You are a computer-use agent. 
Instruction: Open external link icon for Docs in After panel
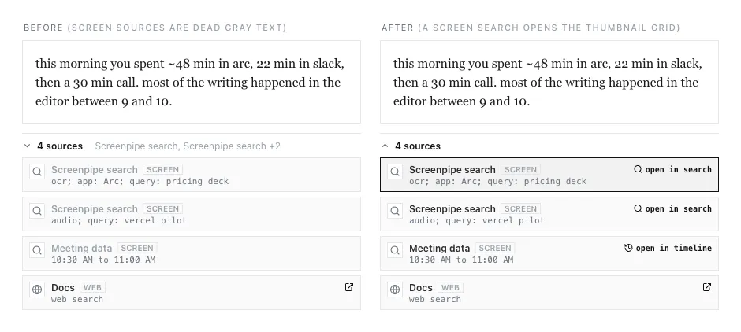[x=707, y=287]
